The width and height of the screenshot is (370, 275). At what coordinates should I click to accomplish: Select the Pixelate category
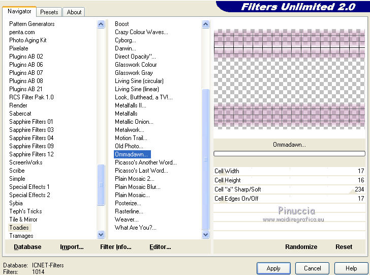click(x=19, y=48)
